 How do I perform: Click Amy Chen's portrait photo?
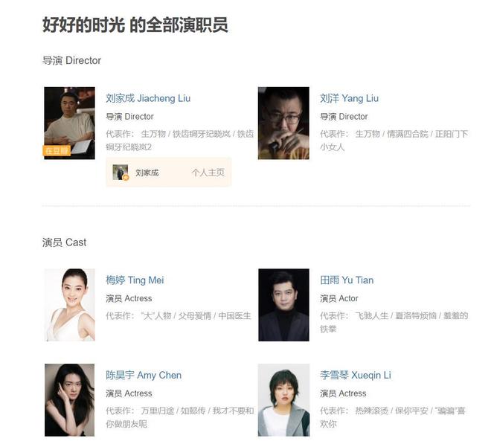pyautogui.click(x=69, y=400)
